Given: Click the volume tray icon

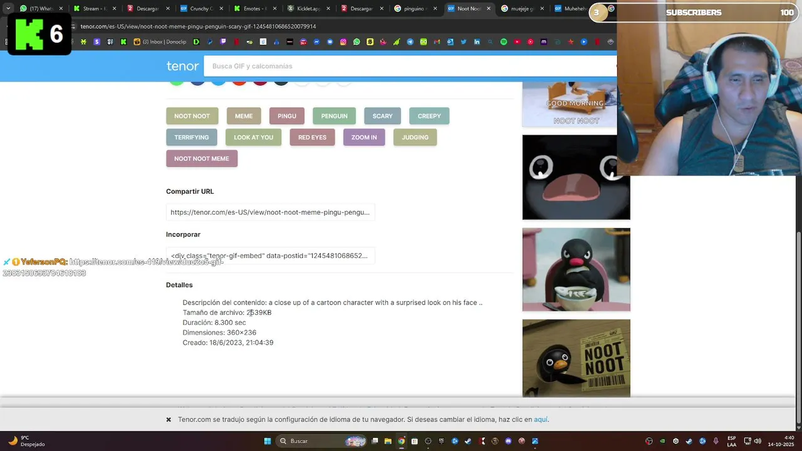Looking at the screenshot, I should pos(758,441).
